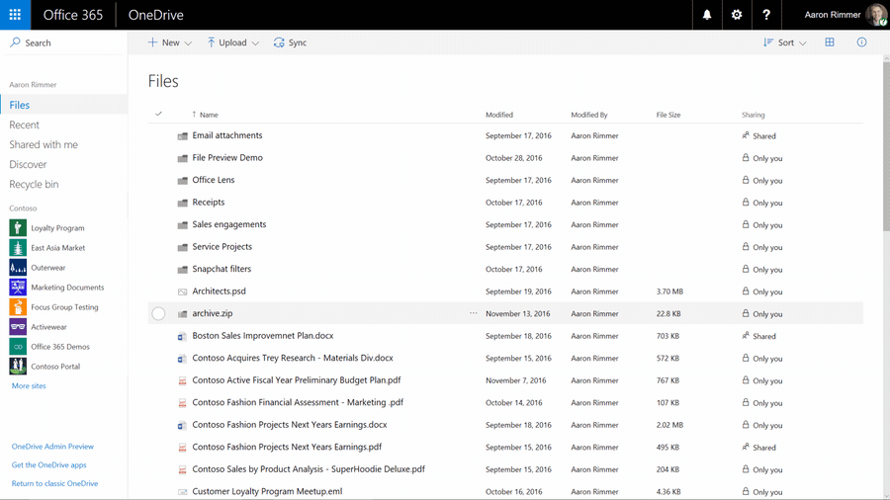Switch to tile view layout
Viewport: 890px width, 500px height.
click(x=830, y=42)
